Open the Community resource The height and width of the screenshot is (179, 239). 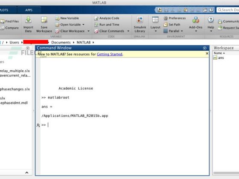coord(228,21)
